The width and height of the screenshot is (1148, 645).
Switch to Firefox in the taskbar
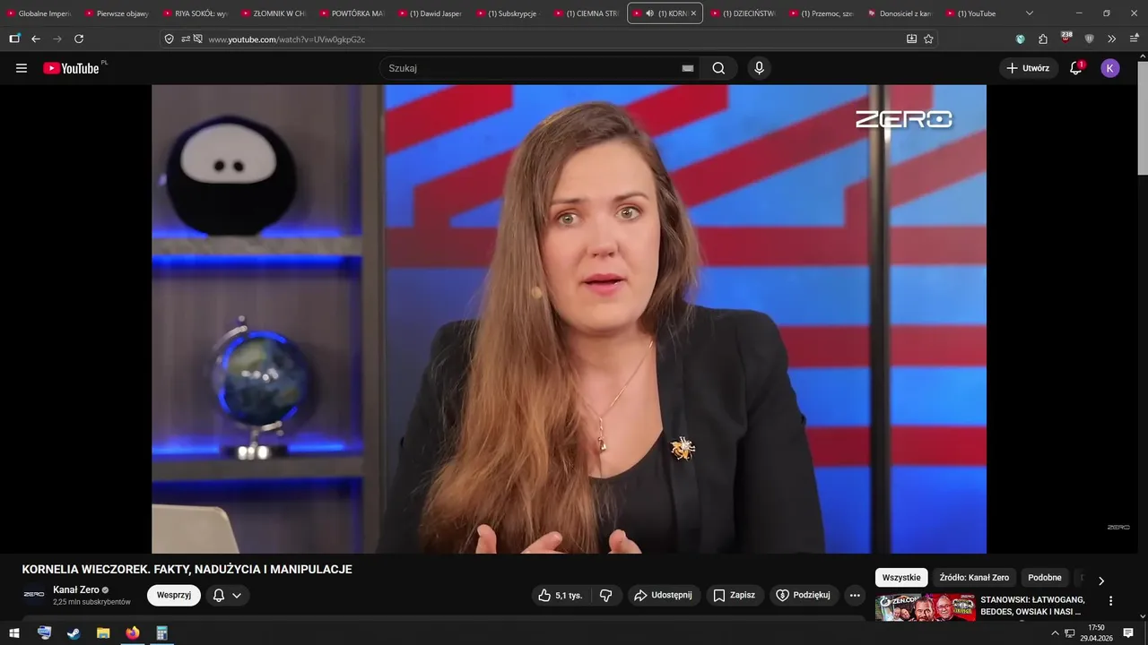click(133, 633)
